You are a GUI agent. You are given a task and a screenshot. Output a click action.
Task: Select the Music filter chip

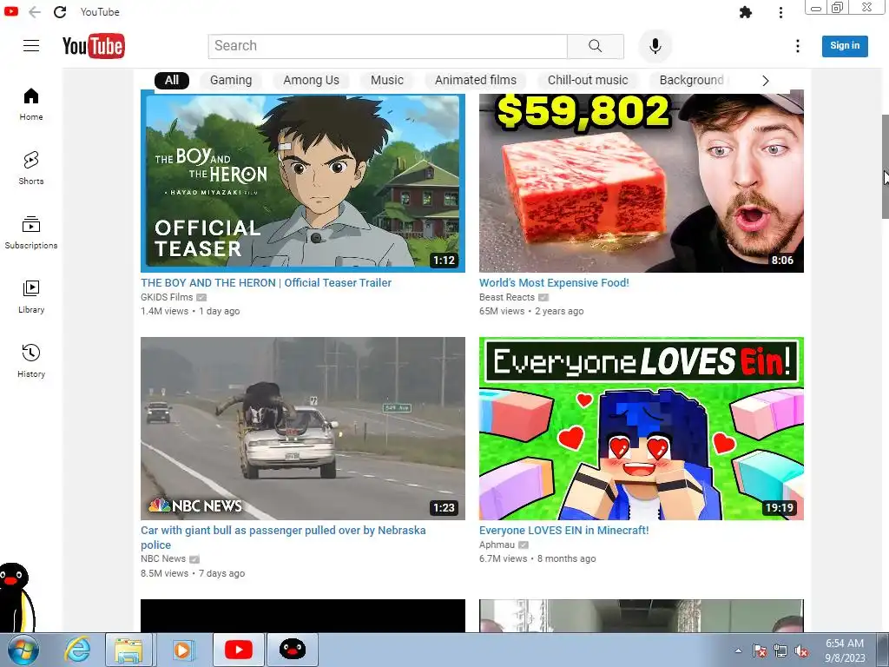pyautogui.click(x=387, y=81)
